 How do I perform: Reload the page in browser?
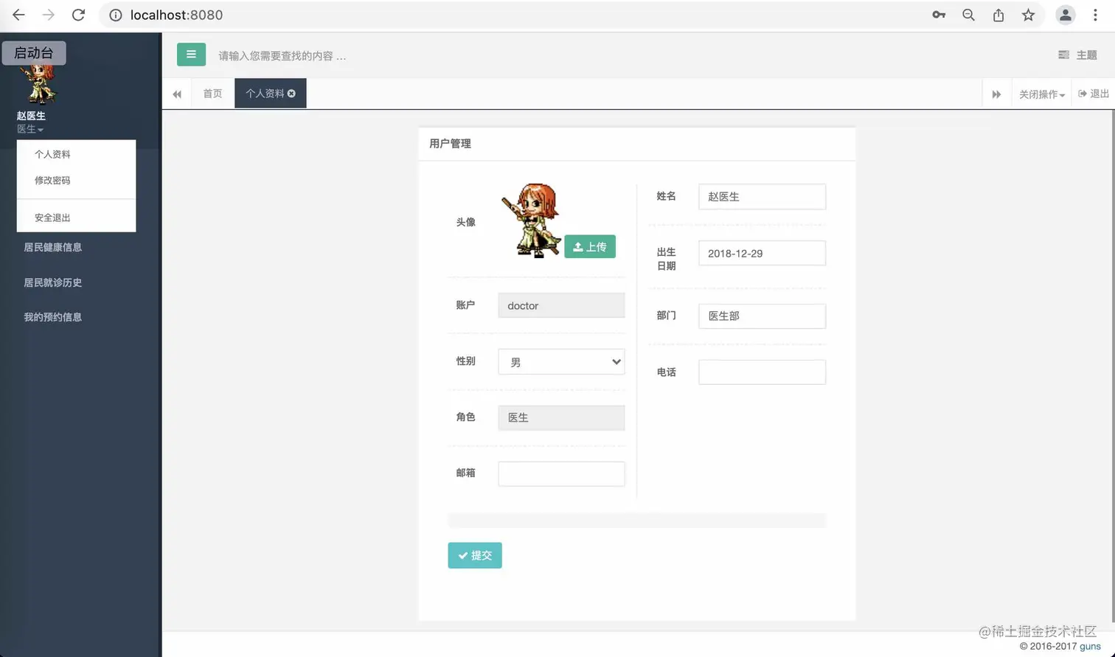point(79,15)
